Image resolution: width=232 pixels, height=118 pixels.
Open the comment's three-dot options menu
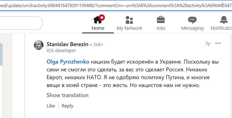tap(218, 43)
